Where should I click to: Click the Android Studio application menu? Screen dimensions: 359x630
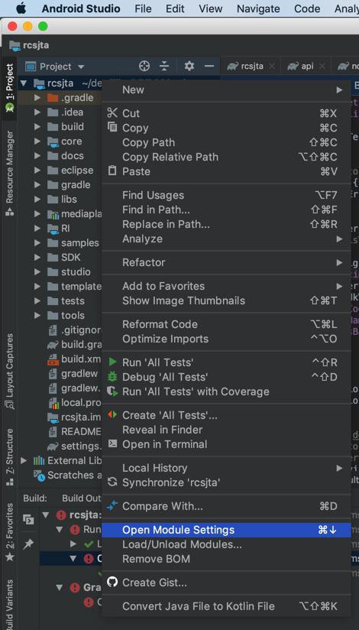81,8
